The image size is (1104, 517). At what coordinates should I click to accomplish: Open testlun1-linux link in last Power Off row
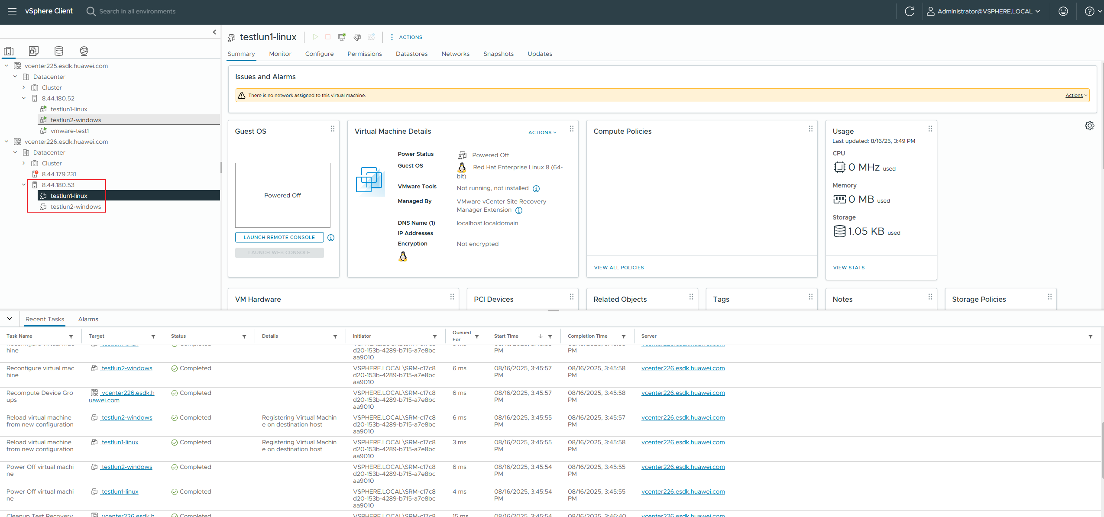point(120,492)
